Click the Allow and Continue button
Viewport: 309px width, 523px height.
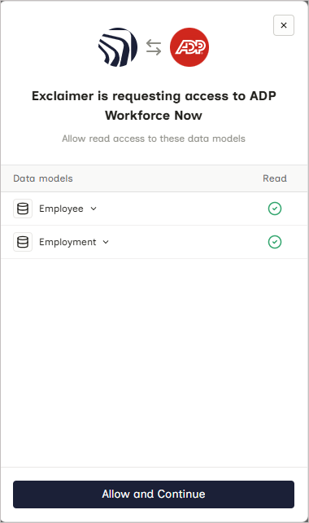(x=154, y=494)
